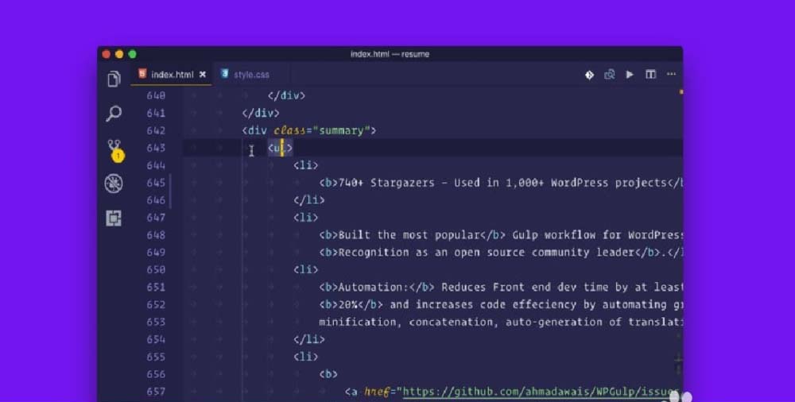Click the git diamond icon in editor toolbar
The width and height of the screenshot is (795, 402).
pos(589,75)
